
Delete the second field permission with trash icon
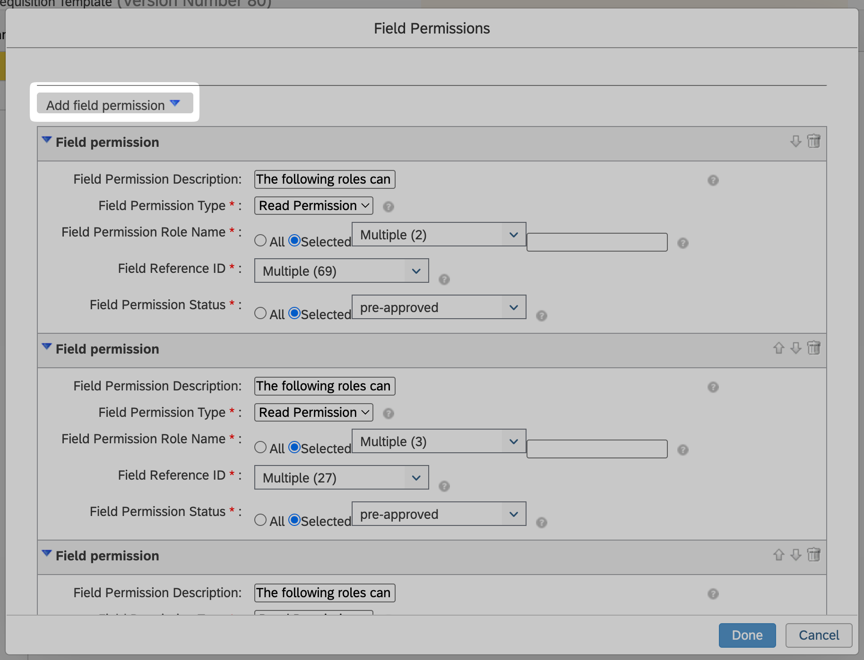click(813, 348)
